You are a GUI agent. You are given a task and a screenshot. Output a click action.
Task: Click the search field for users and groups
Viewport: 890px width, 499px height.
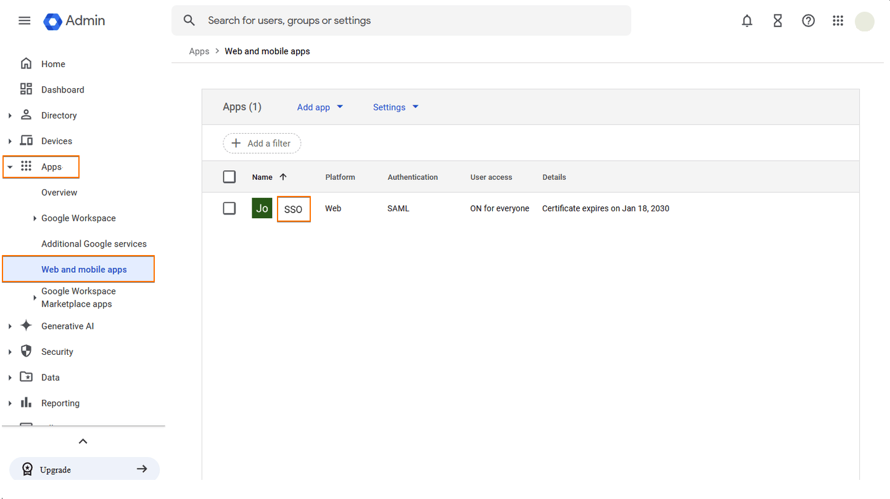click(400, 20)
